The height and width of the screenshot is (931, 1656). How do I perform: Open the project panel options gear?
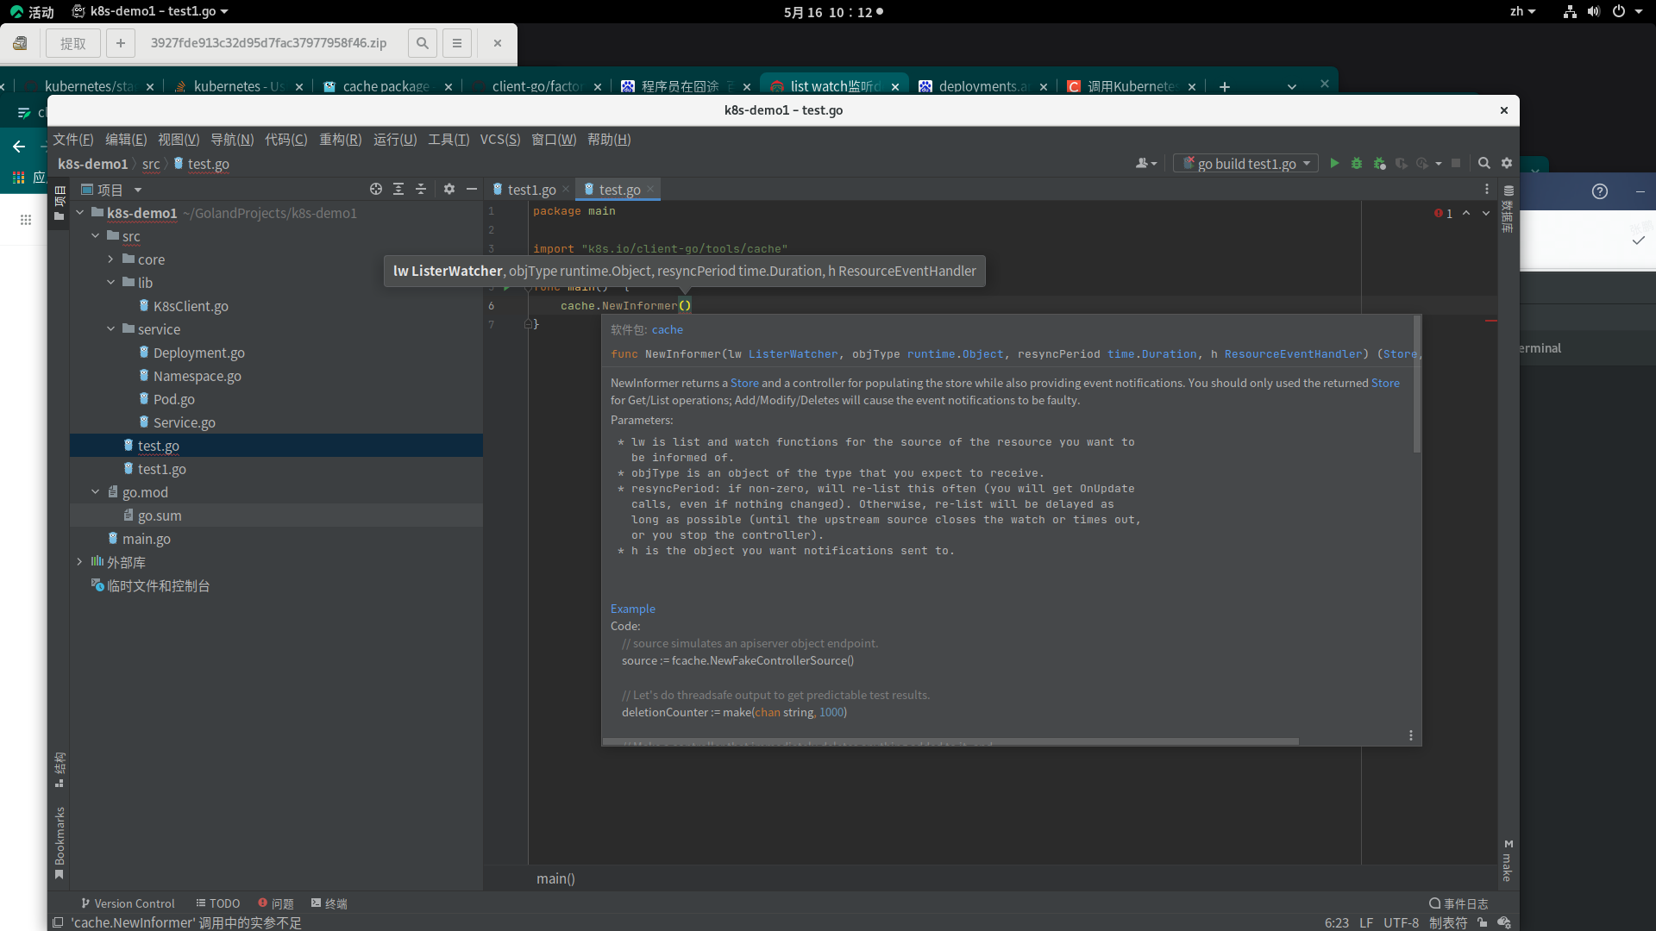coord(448,189)
